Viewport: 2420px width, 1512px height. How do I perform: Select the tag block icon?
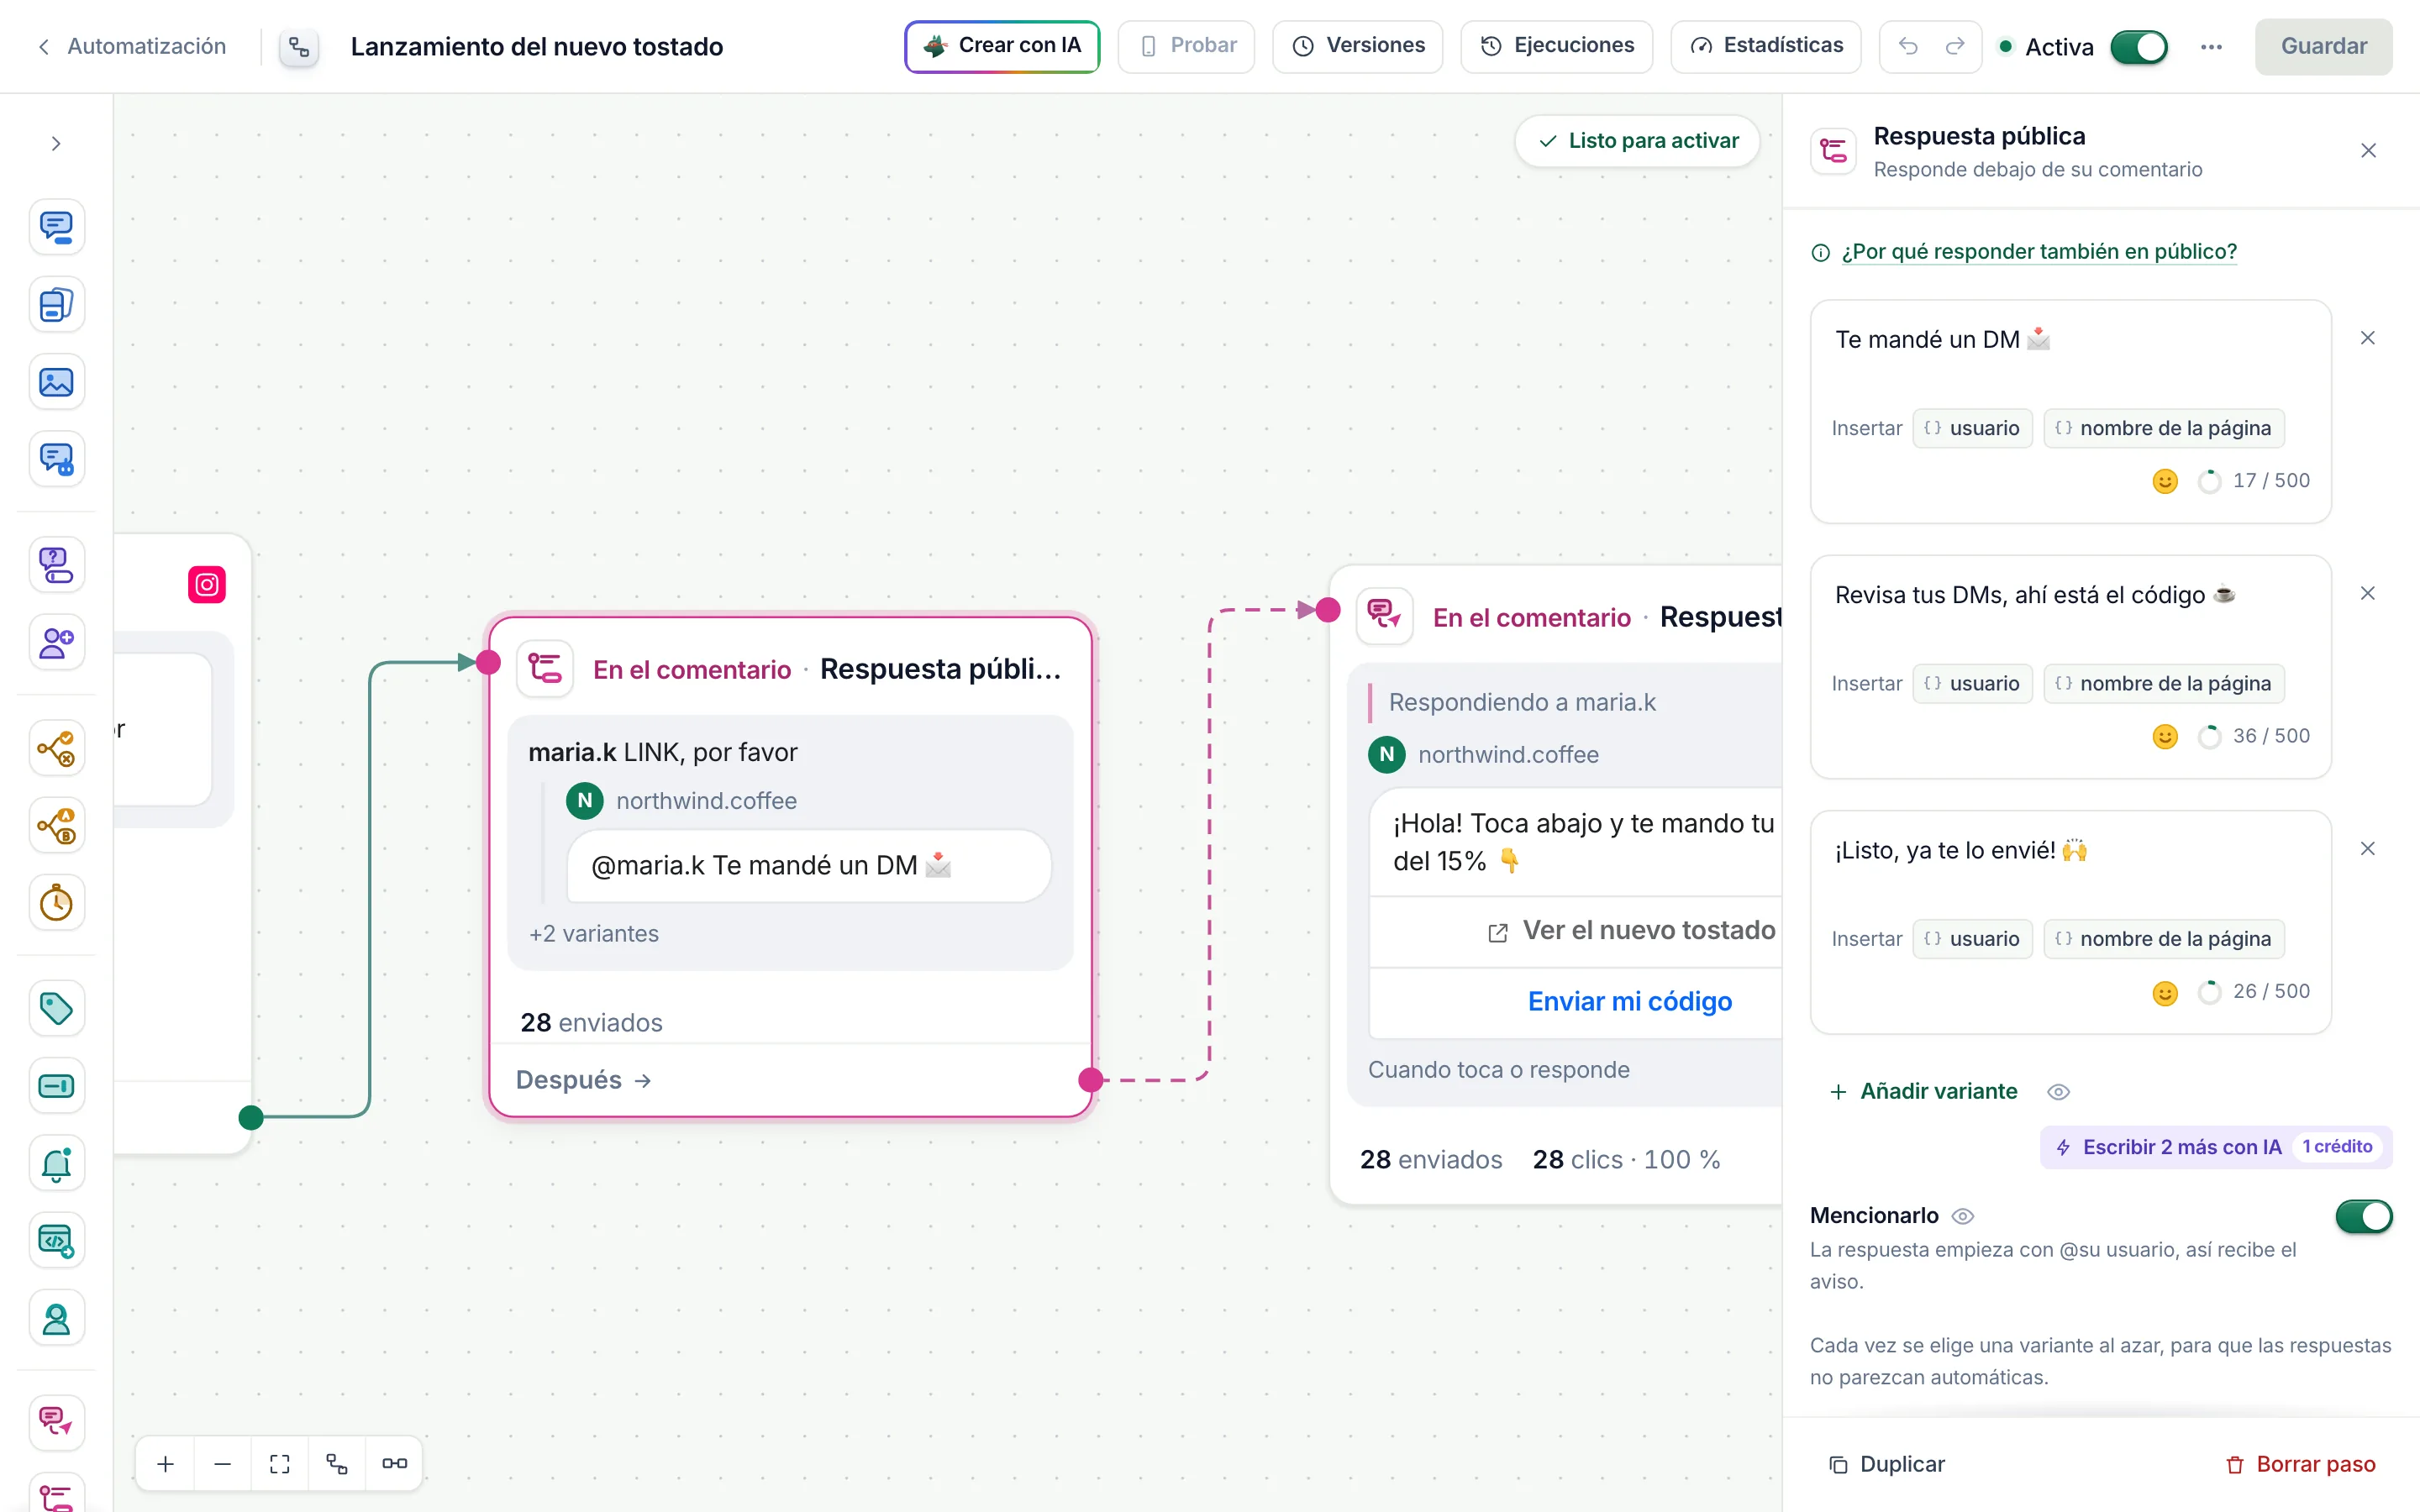(x=56, y=1008)
